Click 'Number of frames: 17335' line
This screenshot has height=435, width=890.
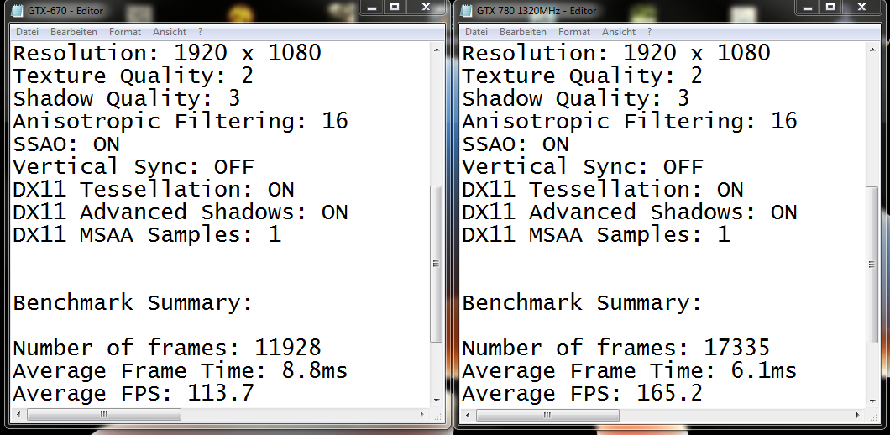pos(615,349)
